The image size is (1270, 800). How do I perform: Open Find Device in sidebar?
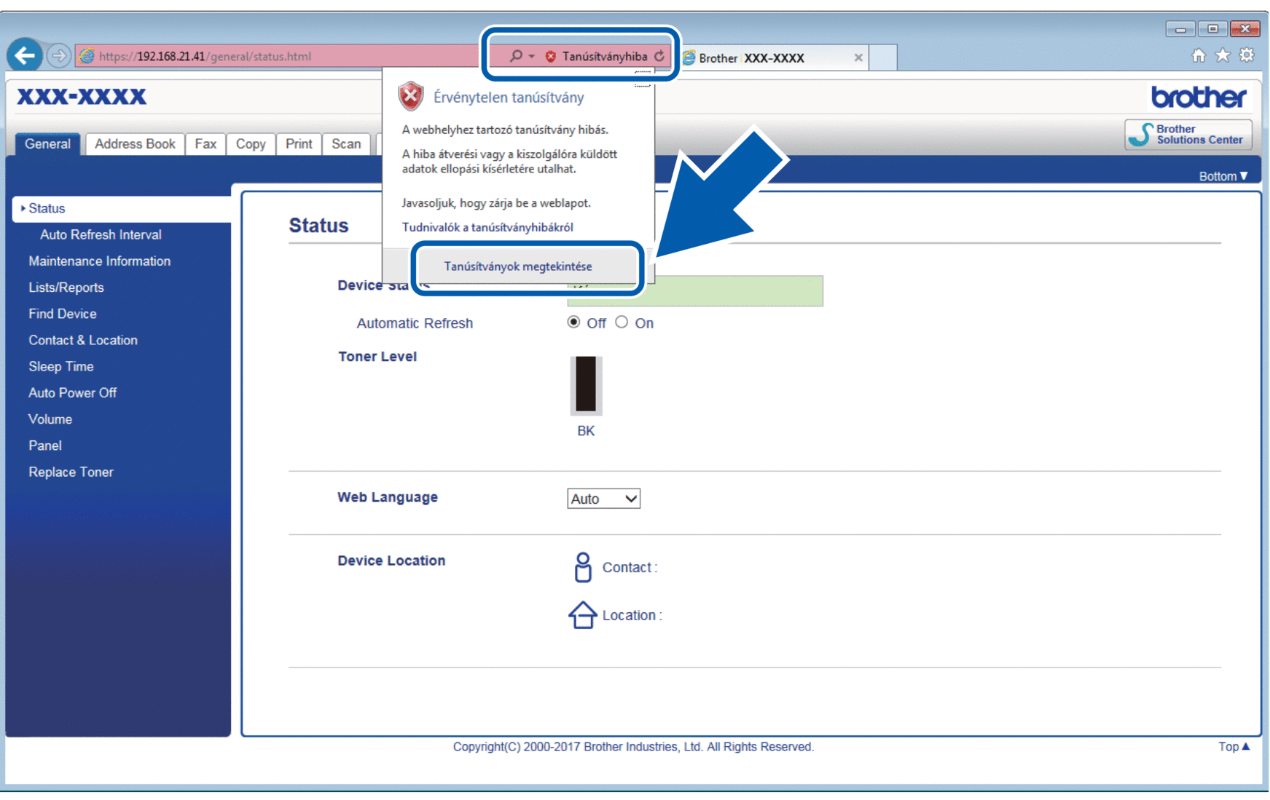(x=62, y=314)
